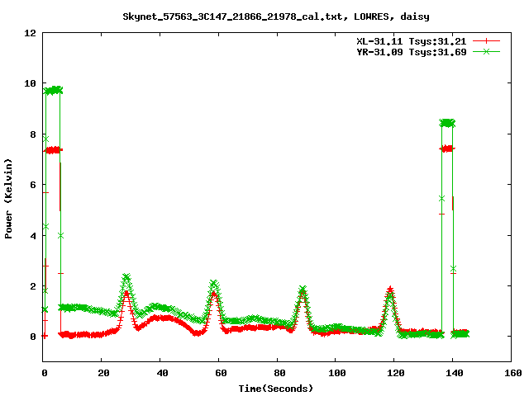Viewport: 529px width, 396px height.
Task: Click the peak near 89 seconds
Action: pos(303,290)
